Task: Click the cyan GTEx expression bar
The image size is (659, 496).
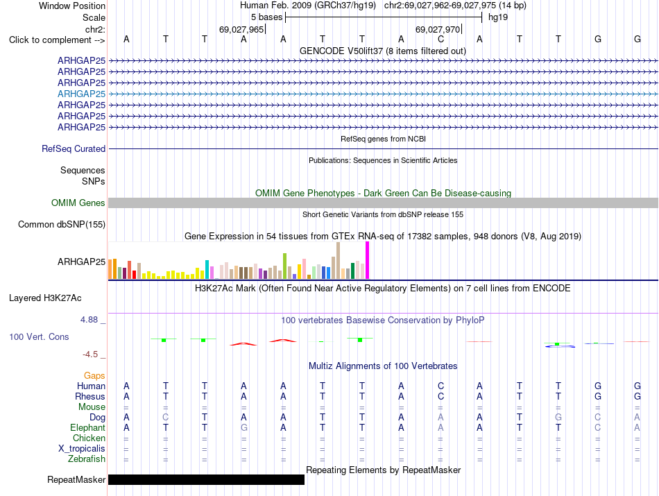Action: coord(207,269)
